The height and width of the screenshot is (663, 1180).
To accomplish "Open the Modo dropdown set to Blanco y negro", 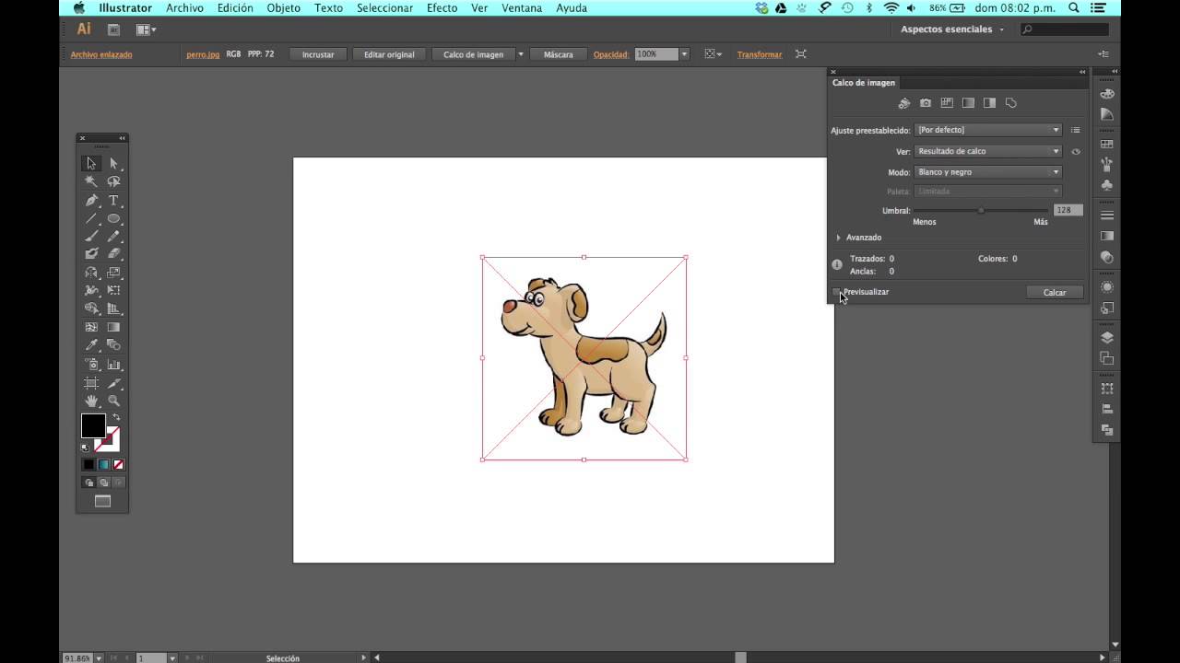I will point(987,172).
